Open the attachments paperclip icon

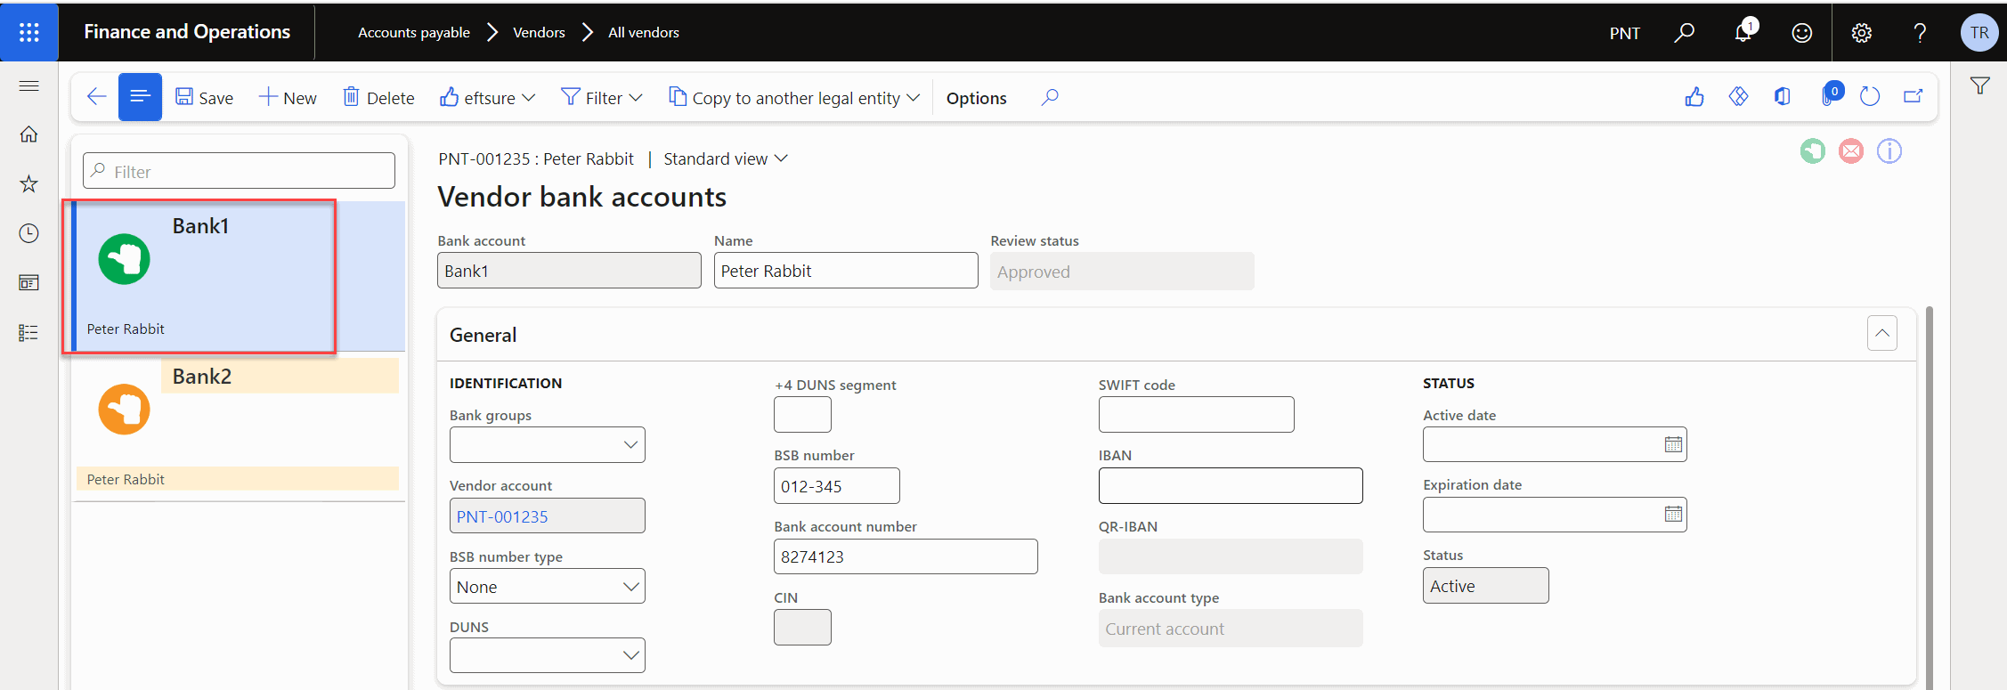(1829, 96)
